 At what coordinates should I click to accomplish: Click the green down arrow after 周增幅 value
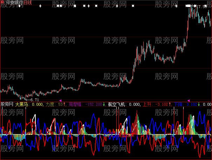click(104, 104)
